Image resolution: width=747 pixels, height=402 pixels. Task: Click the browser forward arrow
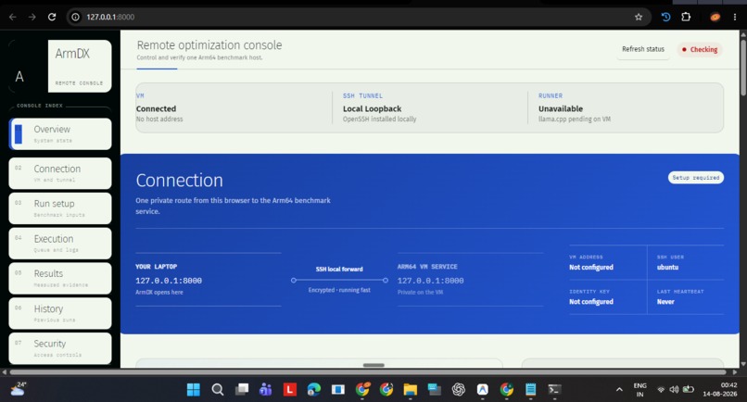(x=32, y=18)
